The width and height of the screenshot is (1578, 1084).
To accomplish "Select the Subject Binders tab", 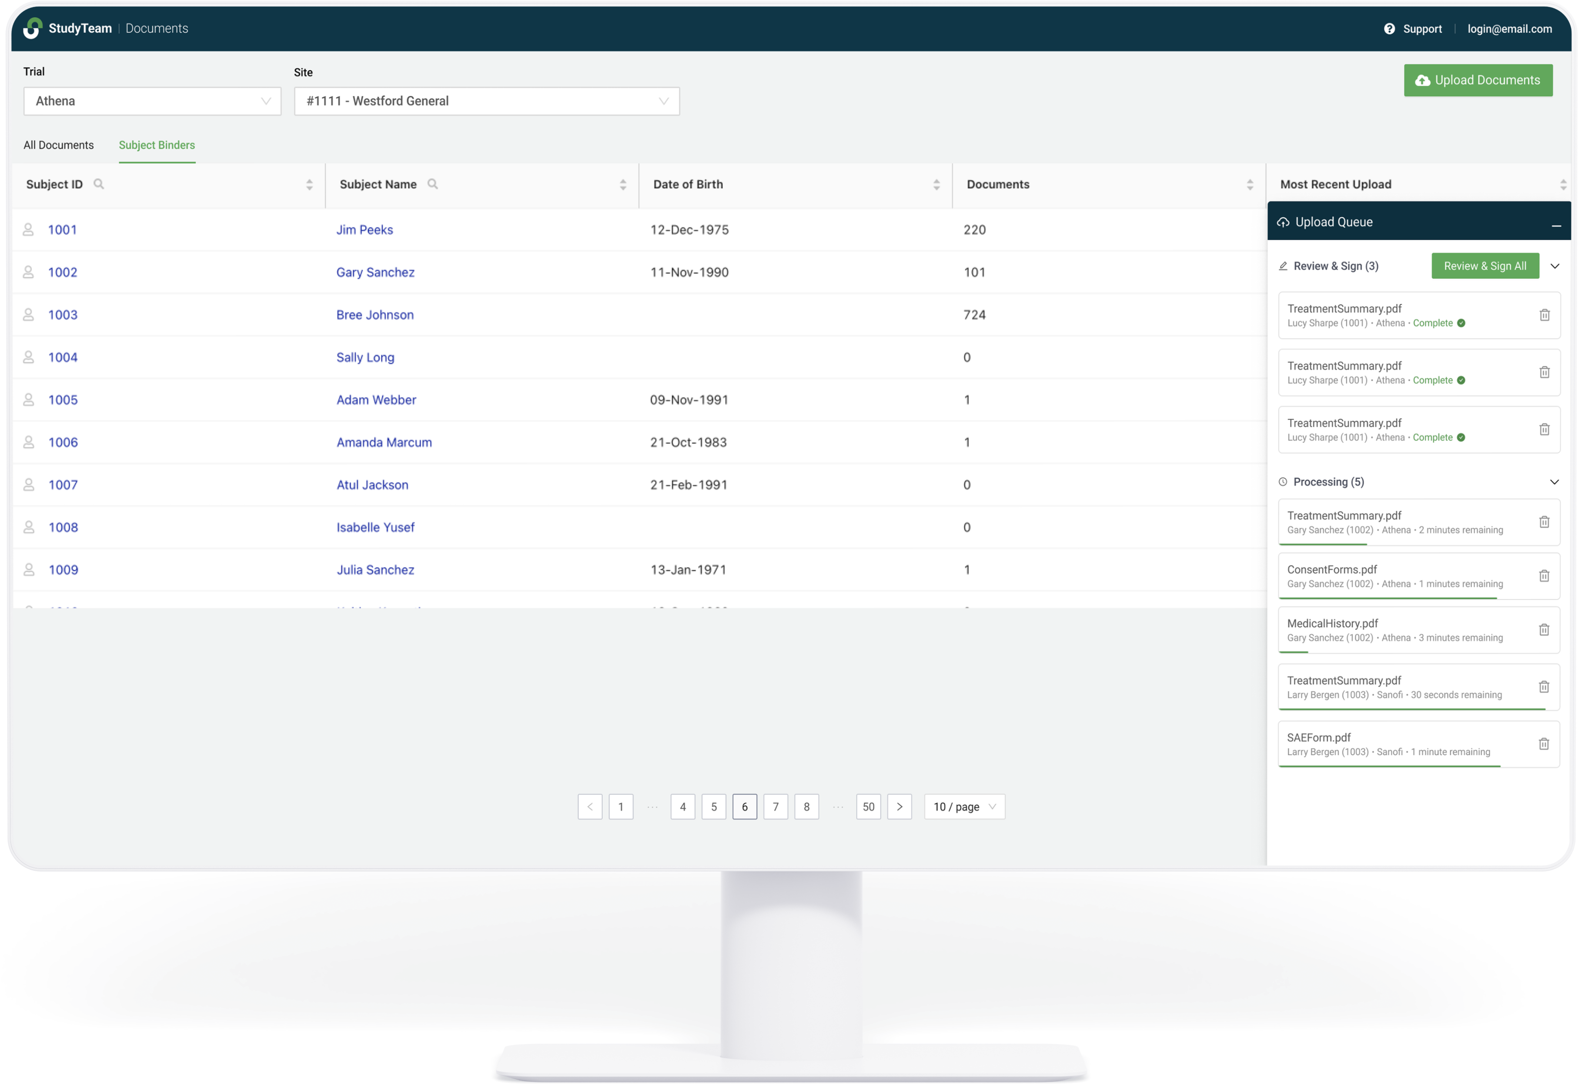I will pyautogui.click(x=157, y=145).
